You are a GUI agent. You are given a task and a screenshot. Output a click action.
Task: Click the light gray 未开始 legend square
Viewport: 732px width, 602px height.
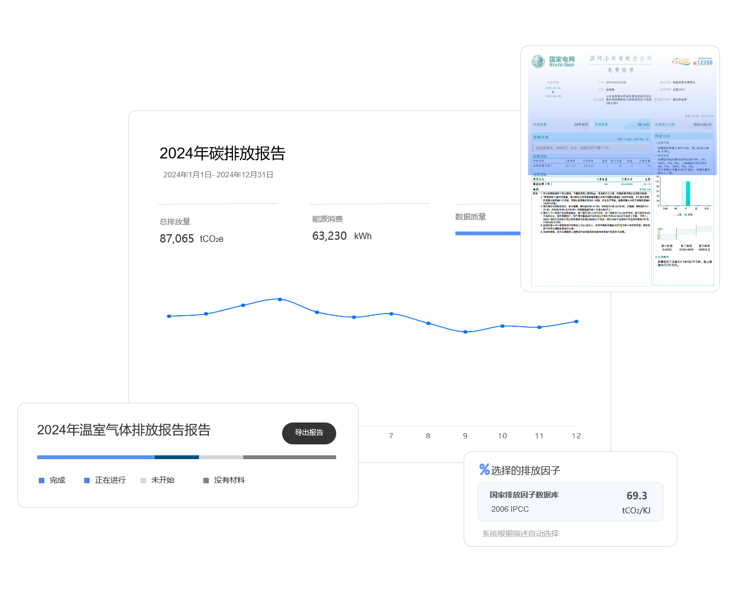tap(143, 481)
